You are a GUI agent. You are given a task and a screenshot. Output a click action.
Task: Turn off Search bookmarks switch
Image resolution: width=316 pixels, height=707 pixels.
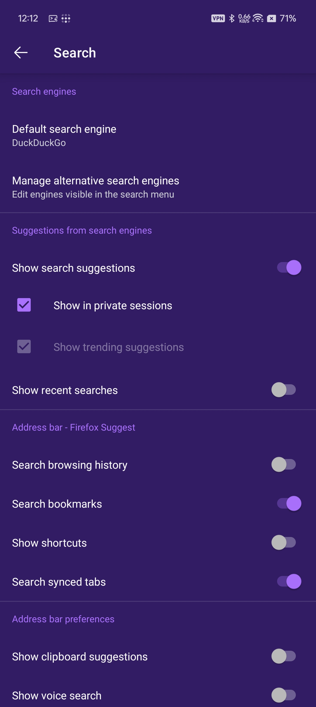pyautogui.click(x=289, y=504)
